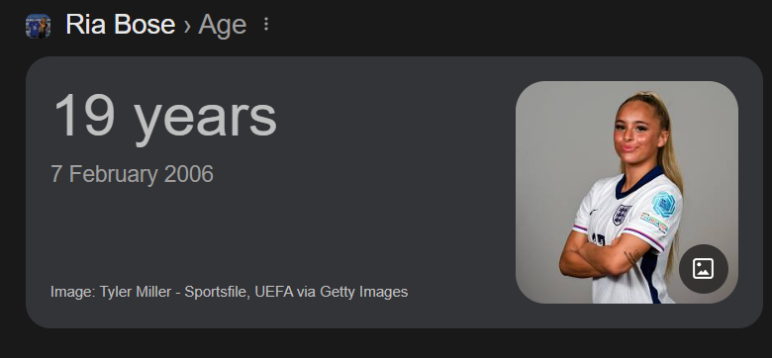The width and height of the screenshot is (772, 358).
Task: Click the small profile thumbnail beside Ria Bose
Action: pos(38,26)
